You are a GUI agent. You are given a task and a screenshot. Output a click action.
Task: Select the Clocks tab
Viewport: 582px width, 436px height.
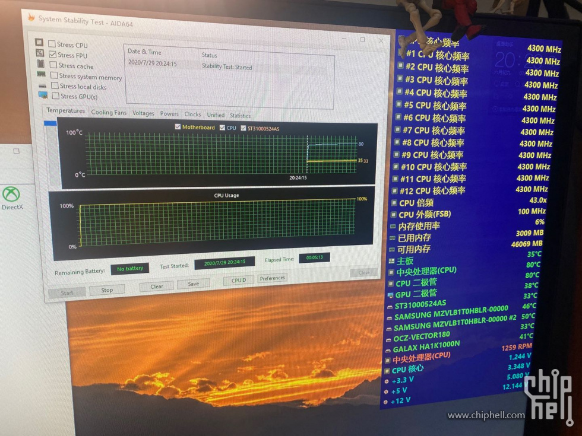pyautogui.click(x=192, y=114)
